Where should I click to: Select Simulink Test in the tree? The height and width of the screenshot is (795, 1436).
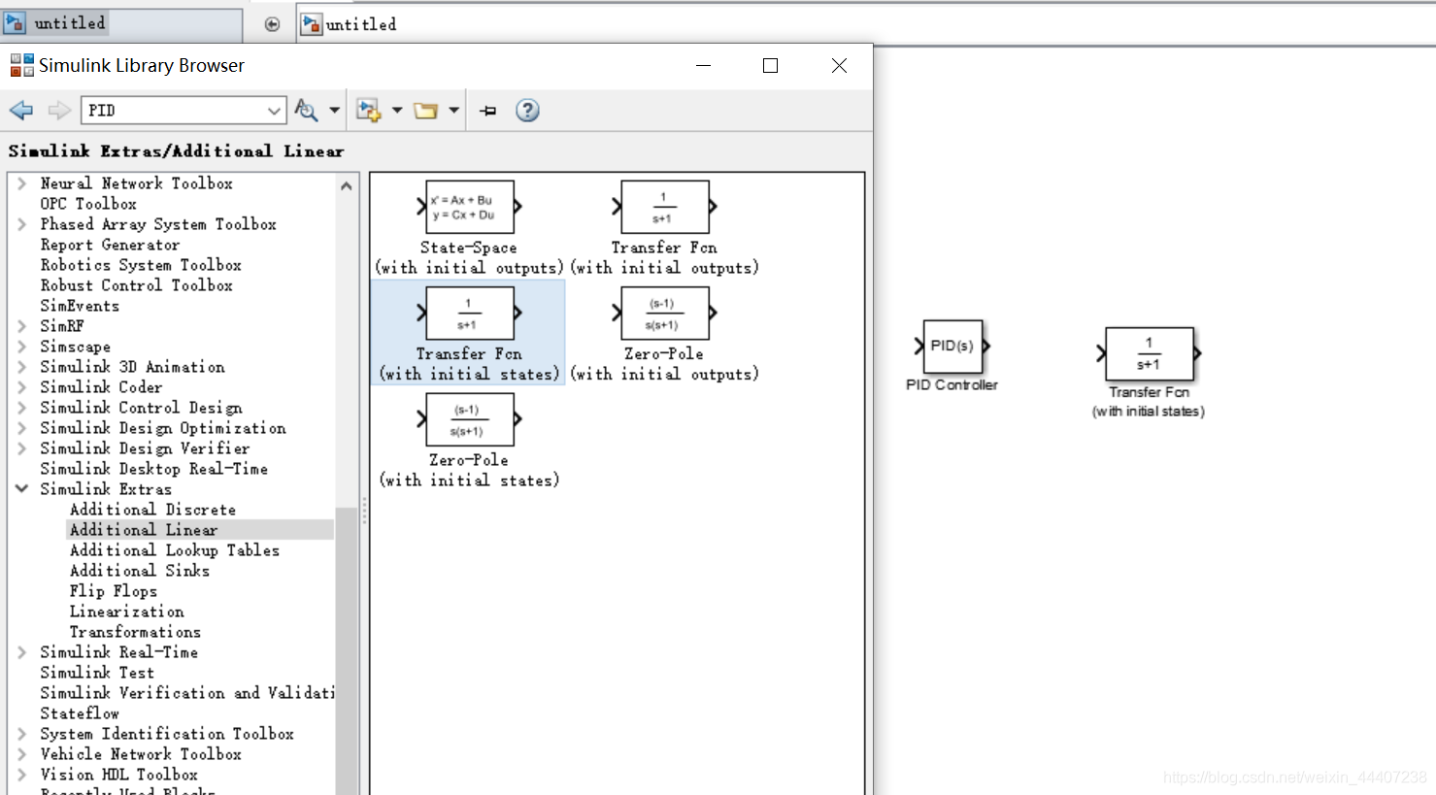tap(97, 673)
